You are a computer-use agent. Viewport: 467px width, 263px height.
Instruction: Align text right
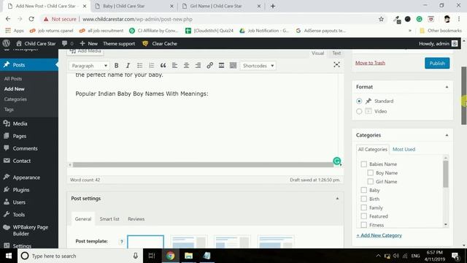tap(198, 66)
